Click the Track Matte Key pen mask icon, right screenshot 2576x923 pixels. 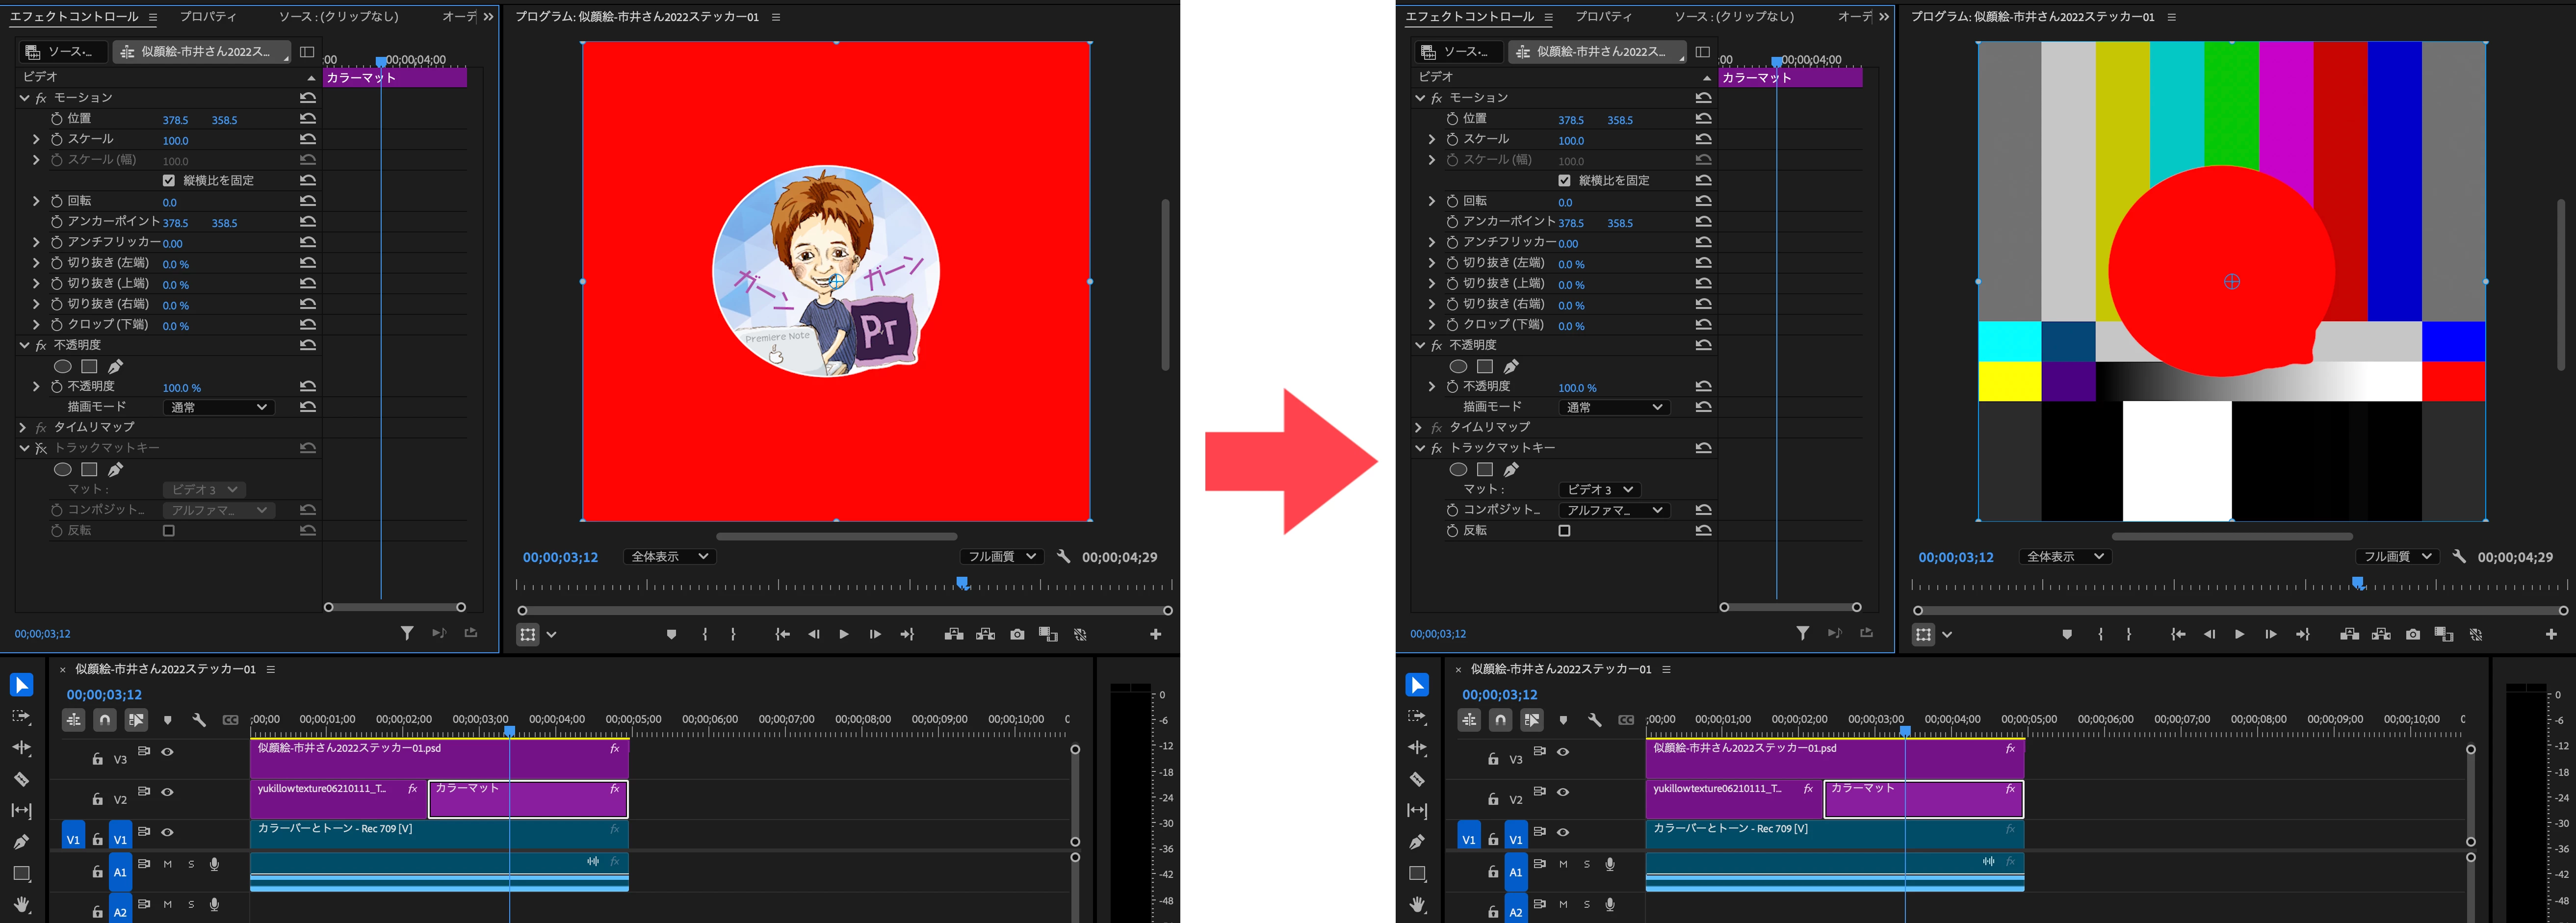point(1511,469)
